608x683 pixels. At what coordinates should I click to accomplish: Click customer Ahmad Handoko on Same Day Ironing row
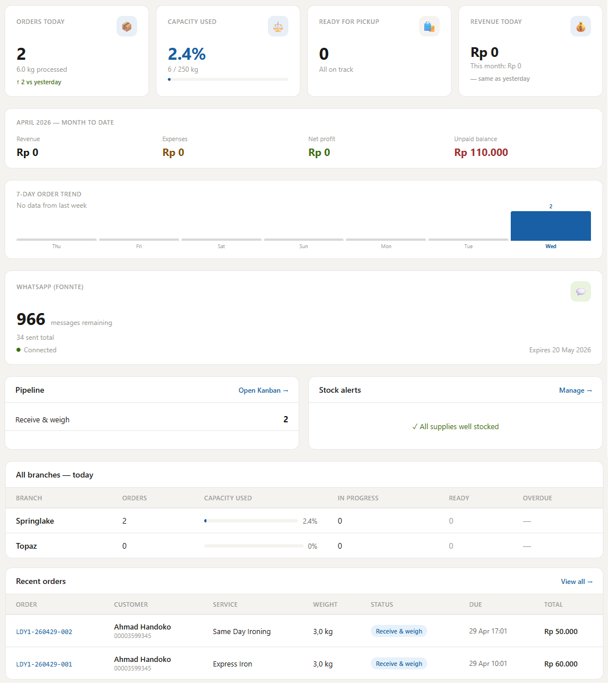pos(142,627)
